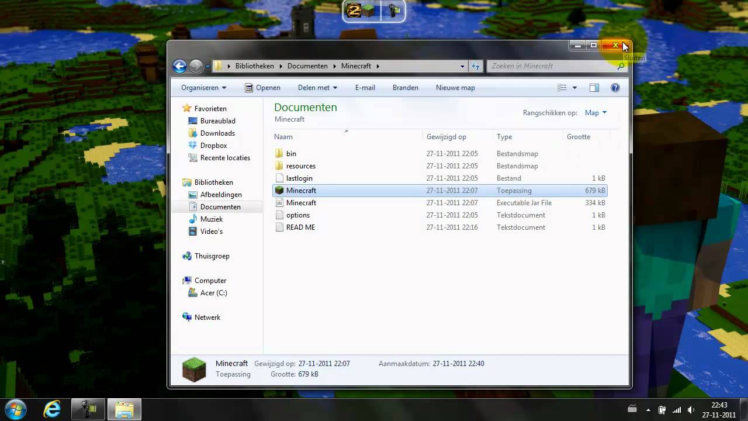Screen dimensions: 748x421
Task: Open the Organiseren menu
Action: pos(203,88)
